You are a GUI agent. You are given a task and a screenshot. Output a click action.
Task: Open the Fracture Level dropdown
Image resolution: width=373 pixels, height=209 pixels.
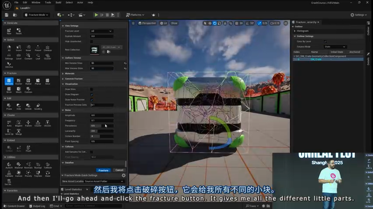pyautogui.click(x=101, y=31)
